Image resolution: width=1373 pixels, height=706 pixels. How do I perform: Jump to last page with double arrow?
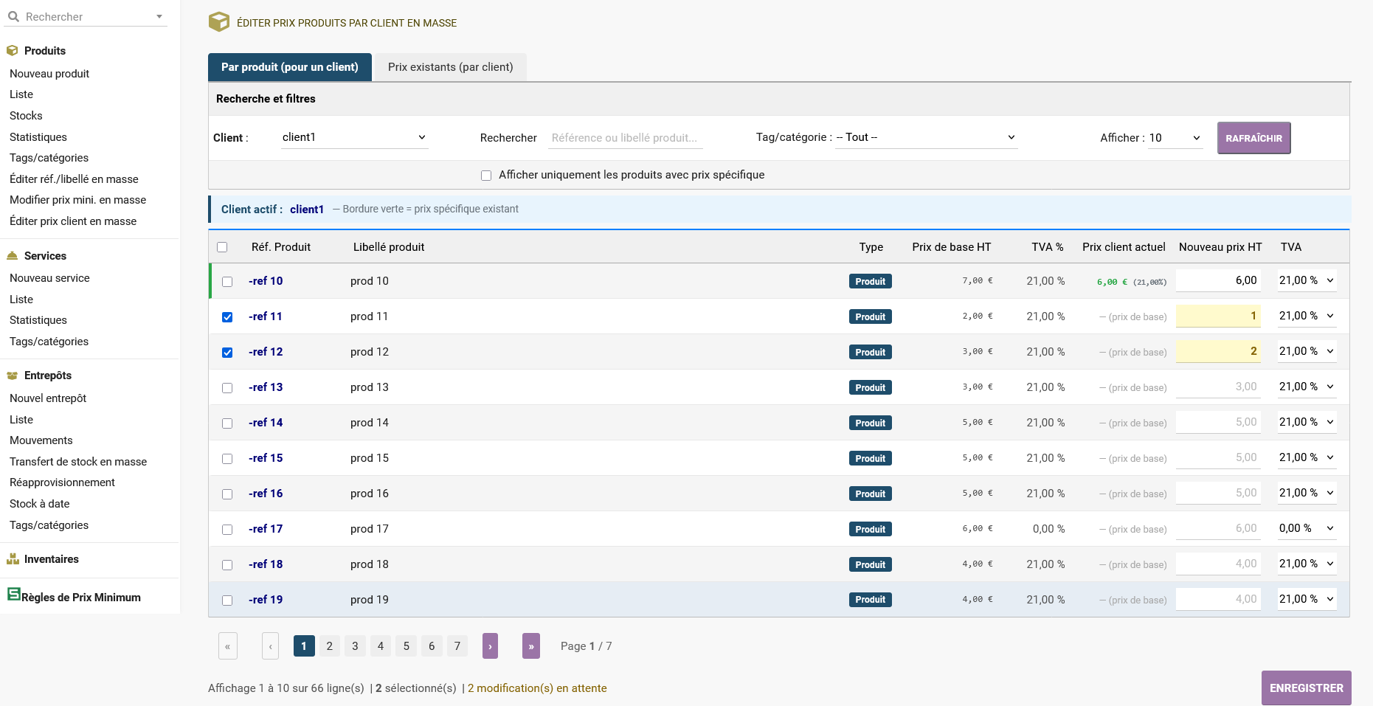530,646
